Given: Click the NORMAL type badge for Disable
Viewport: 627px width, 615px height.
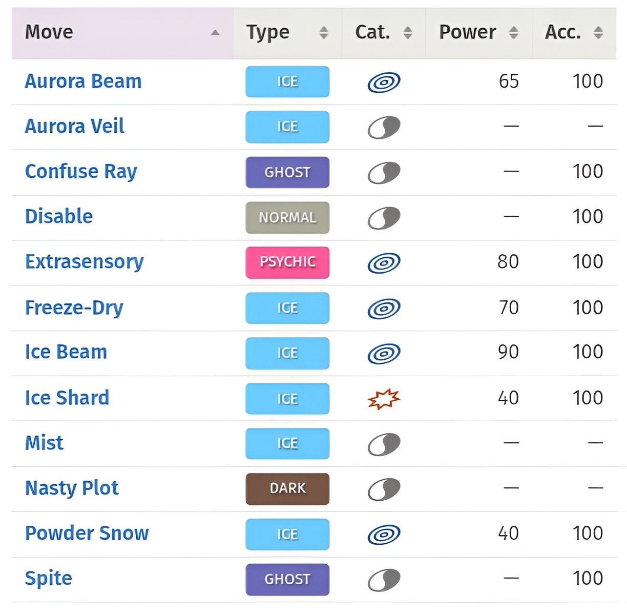Looking at the screenshot, I should 287,217.
